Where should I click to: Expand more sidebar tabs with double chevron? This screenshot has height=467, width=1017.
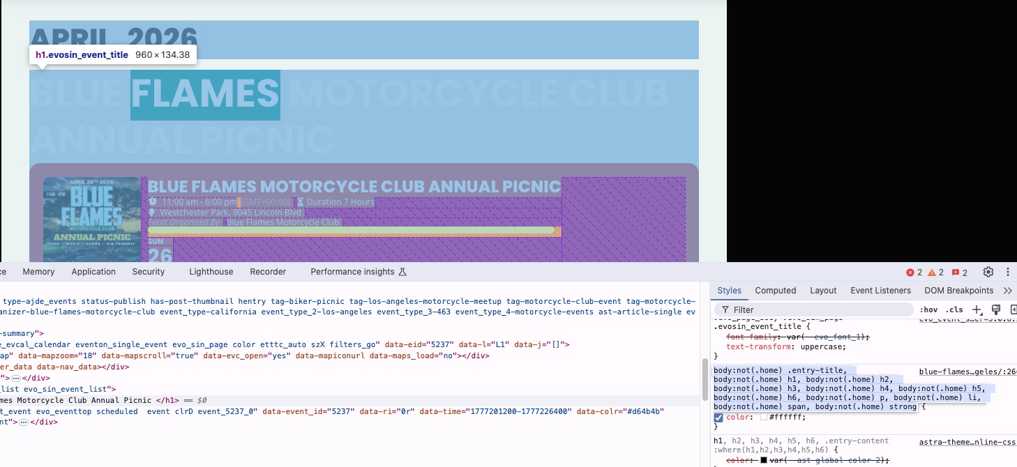click(1007, 291)
